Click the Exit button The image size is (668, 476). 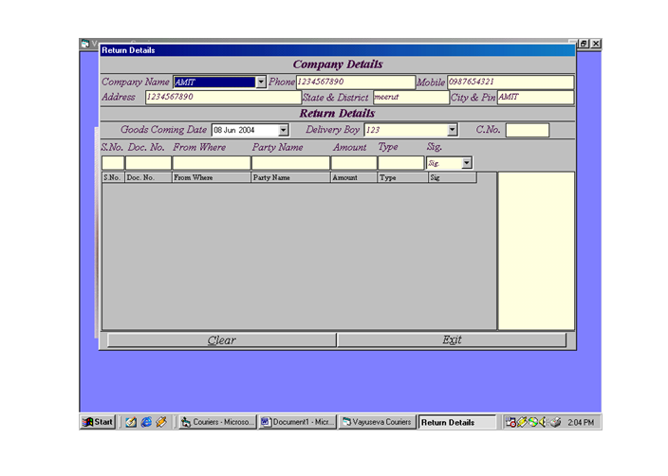tap(452, 339)
